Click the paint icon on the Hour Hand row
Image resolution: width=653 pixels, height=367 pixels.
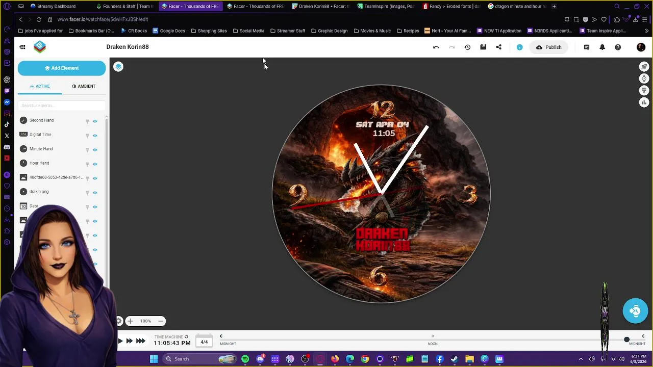point(87,164)
